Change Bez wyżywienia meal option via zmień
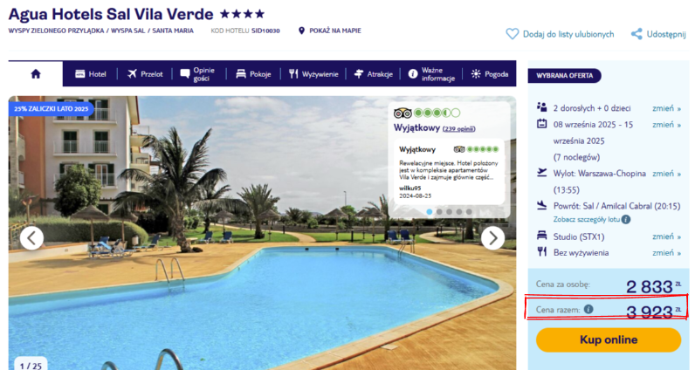 pos(666,252)
